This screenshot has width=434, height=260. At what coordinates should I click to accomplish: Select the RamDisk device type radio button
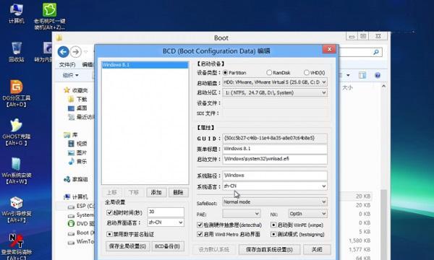[x=269, y=73]
